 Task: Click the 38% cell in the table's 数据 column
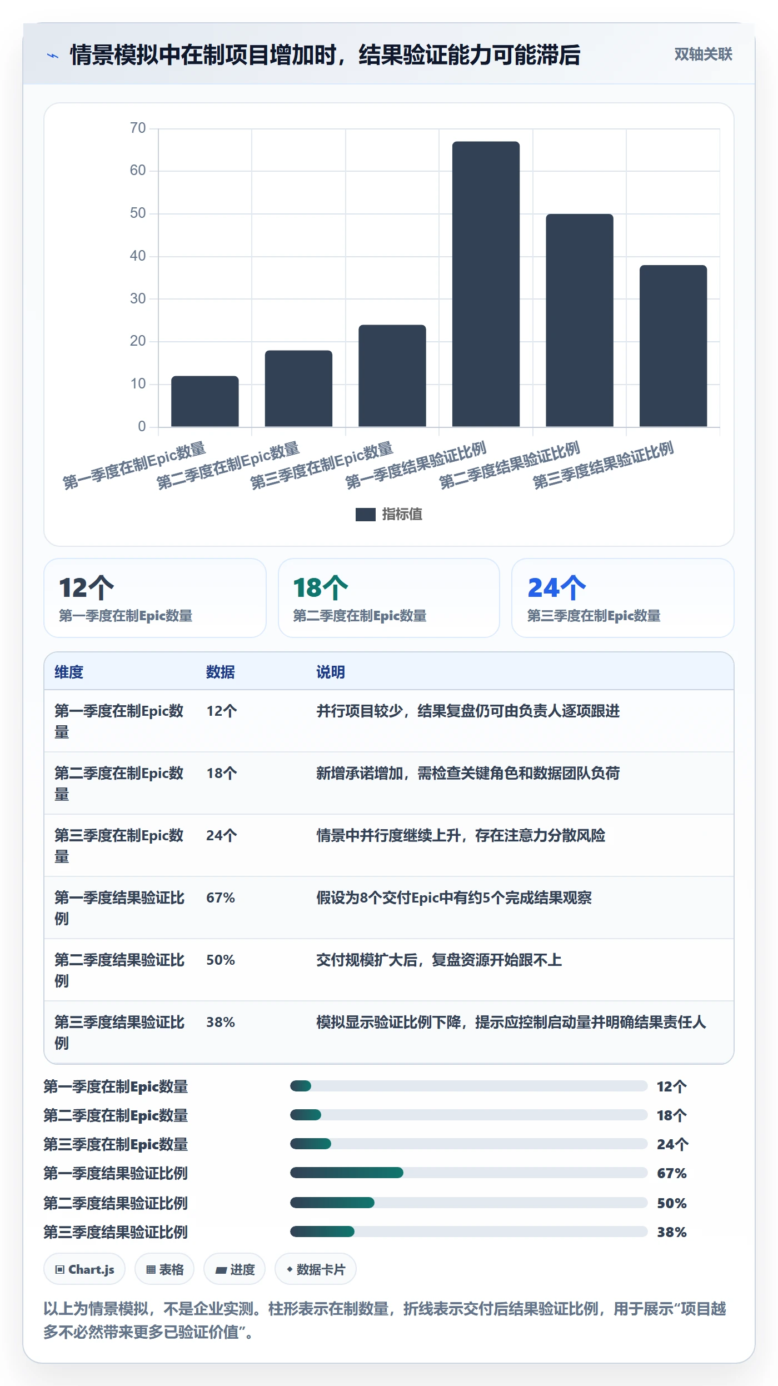pyautogui.click(x=221, y=1022)
